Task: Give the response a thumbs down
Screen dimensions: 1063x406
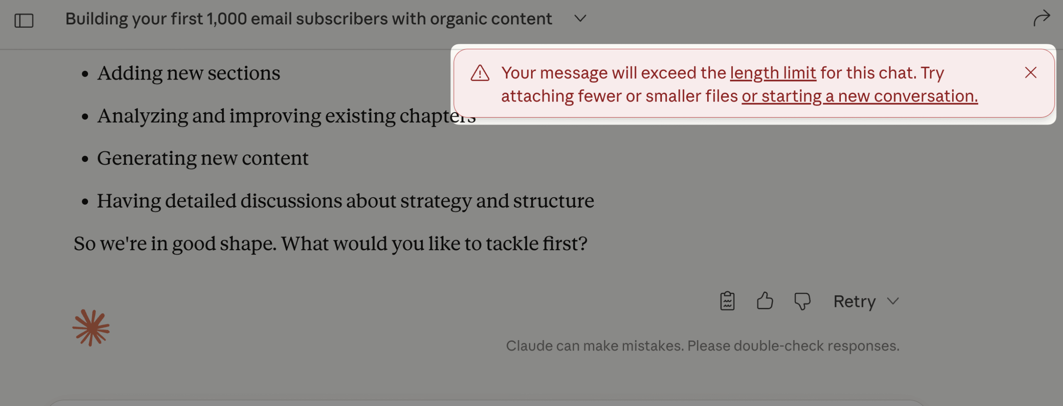Action: coord(802,301)
